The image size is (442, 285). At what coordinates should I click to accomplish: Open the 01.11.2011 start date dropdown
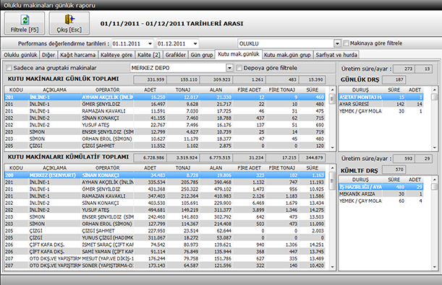point(150,43)
